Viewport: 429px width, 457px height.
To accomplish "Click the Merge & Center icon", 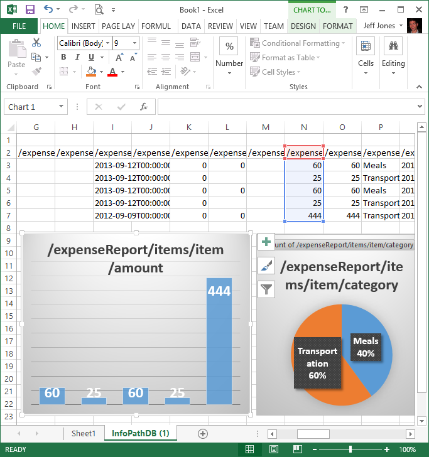I will coord(195,57).
